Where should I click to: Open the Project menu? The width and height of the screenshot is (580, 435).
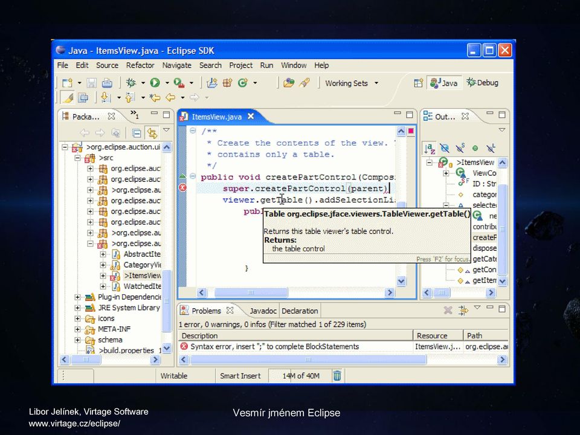pos(241,65)
